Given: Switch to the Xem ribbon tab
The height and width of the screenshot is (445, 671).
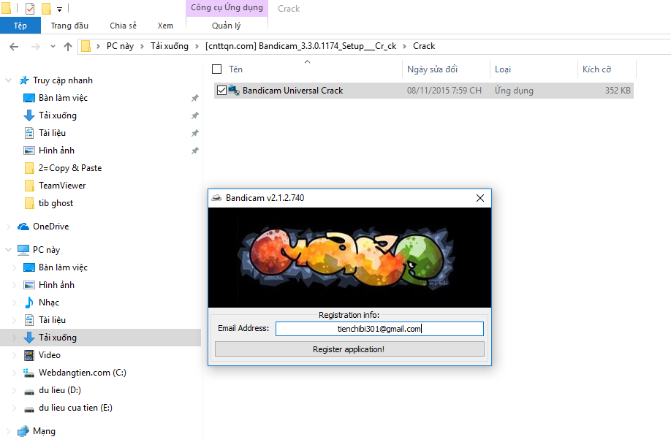Looking at the screenshot, I should point(165,26).
